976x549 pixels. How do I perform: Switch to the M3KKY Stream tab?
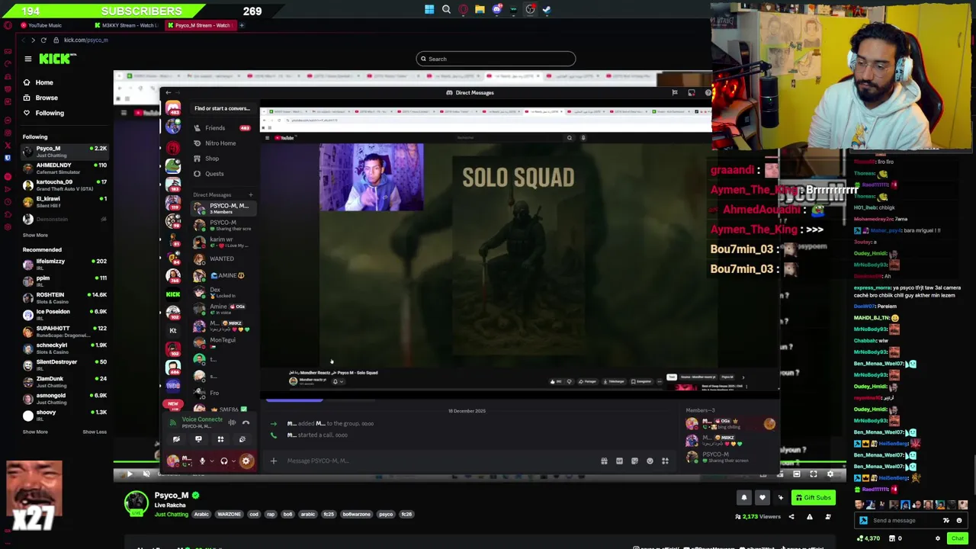pyautogui.click(x=126, y=25)
